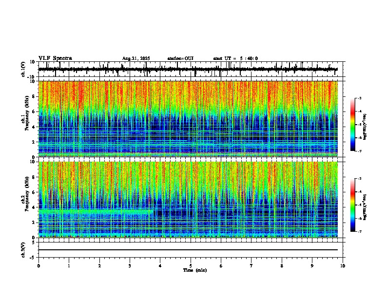Click the time axis tick label "4"
386x298 pixels.
point(160,266)
